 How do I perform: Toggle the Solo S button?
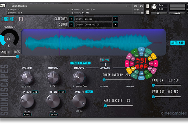[148, 6]
